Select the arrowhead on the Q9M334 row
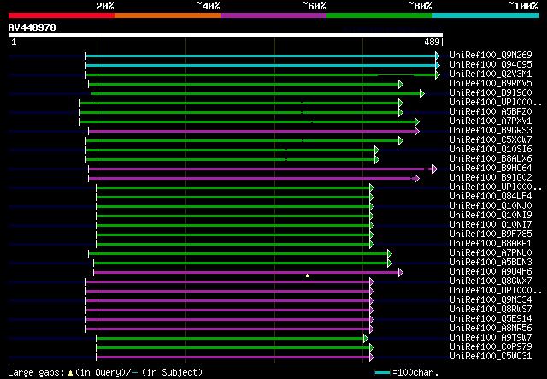The height and width of the screenshot is (379, 547). coord(372,301)
